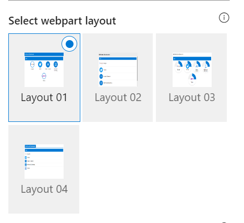Click the purple icon in Layout 01 preview

tap(44, 76)
